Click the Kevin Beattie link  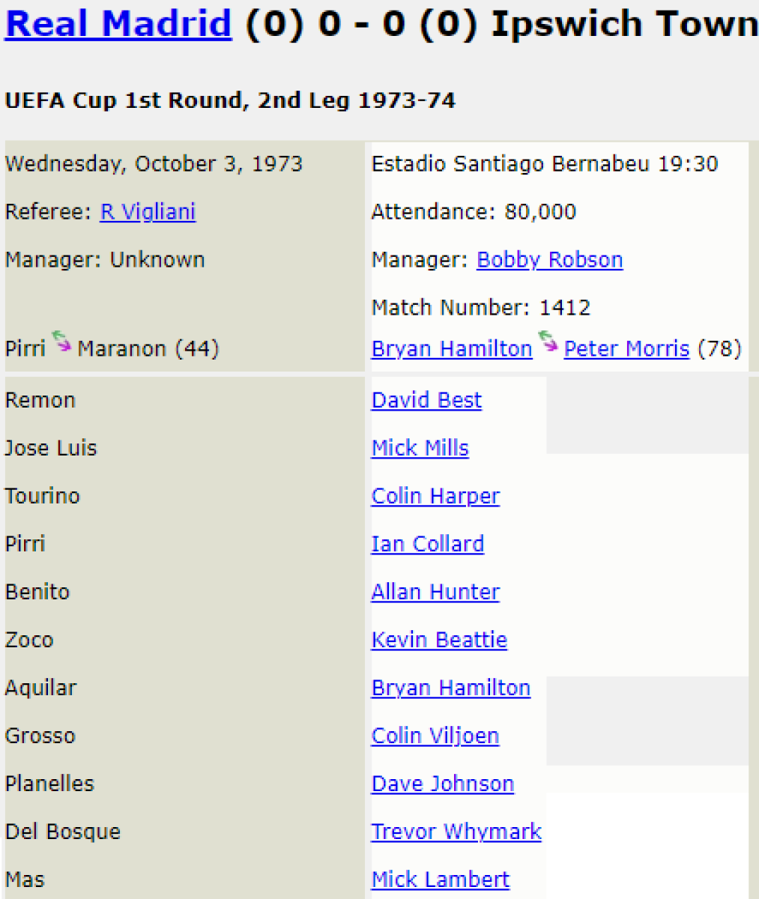[439, 640]
